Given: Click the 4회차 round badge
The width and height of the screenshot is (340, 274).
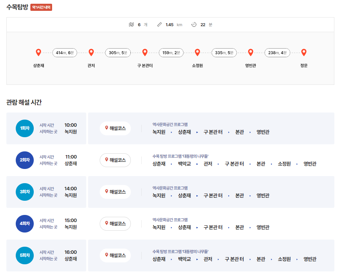Looking at the screenshot, I should 25,224.
